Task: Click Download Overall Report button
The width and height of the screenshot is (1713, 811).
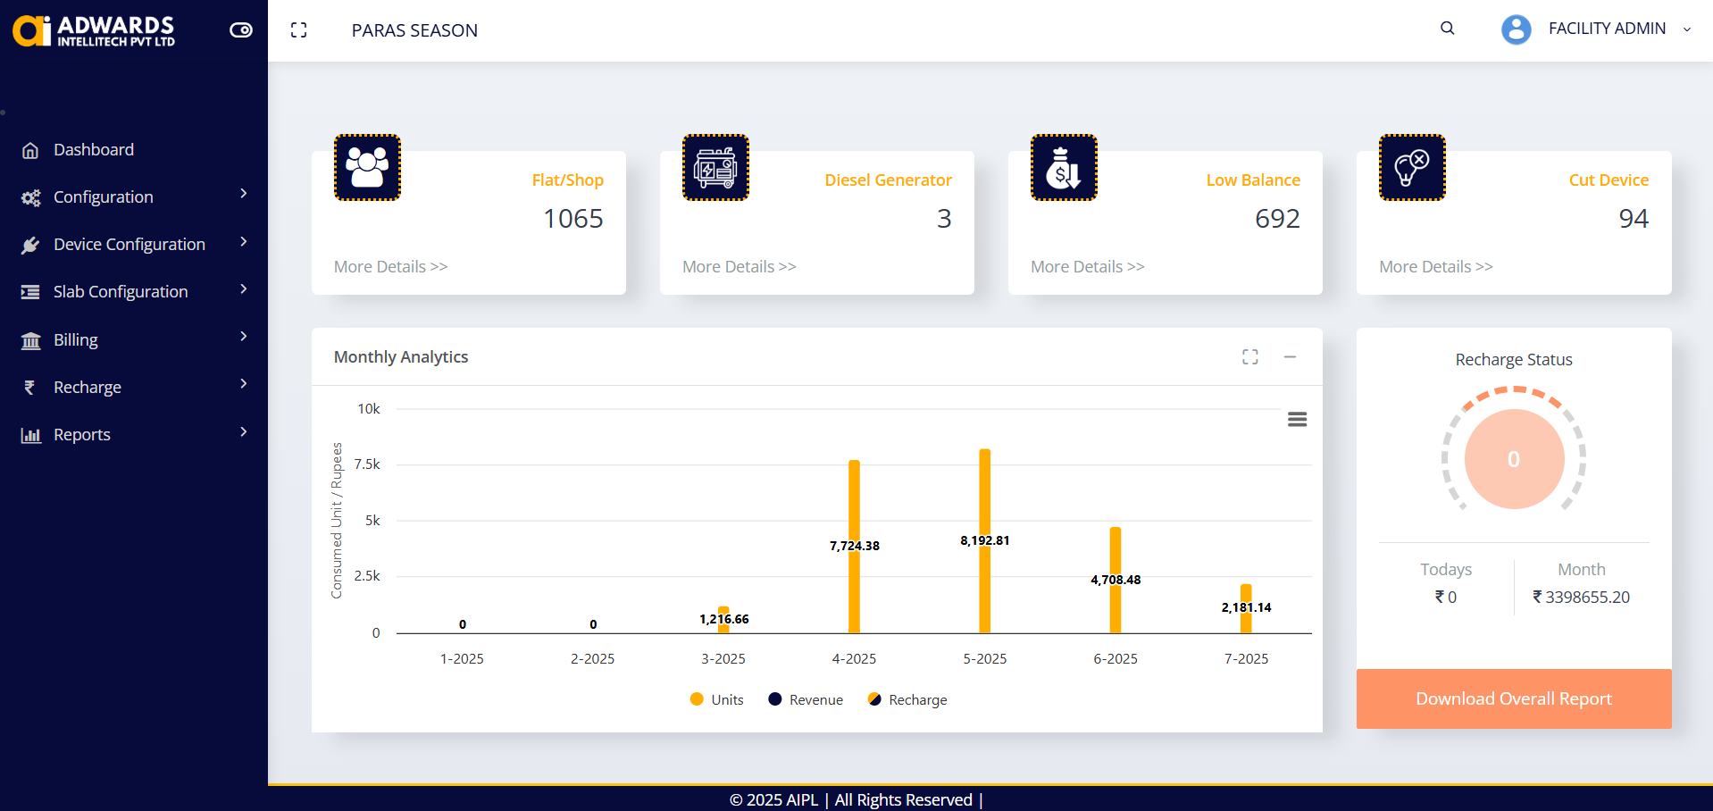Action: (x=1513, y=698)
